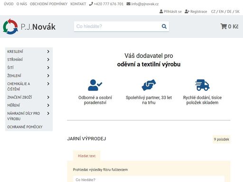Open the O nás menu item
This screenshot has width=243, height=182.
click(x=22, y=4)
